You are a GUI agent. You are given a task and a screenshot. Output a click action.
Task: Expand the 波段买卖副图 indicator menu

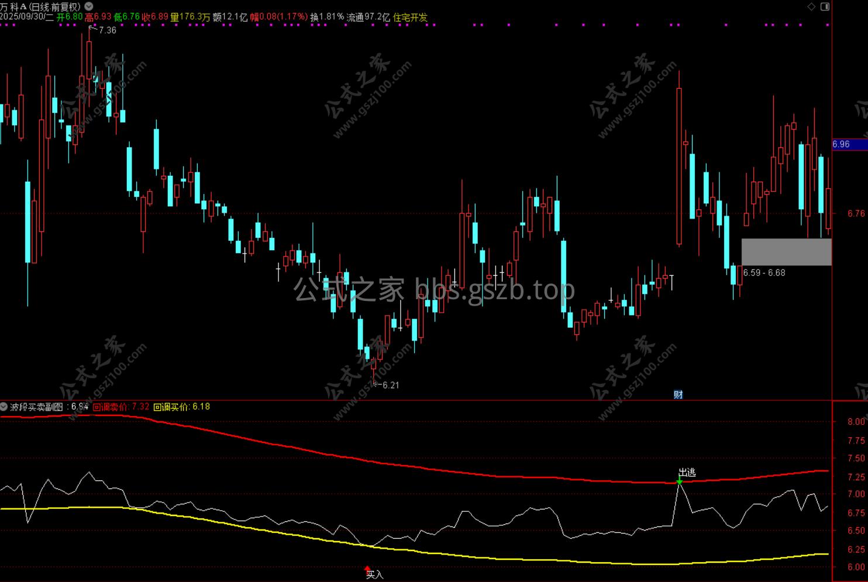click(5, 407)
